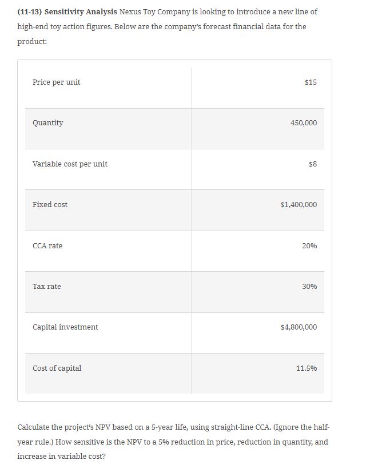Select the 'Fixed cost' row label
Screen dimensions: 374x468
[x=50, y=205]
